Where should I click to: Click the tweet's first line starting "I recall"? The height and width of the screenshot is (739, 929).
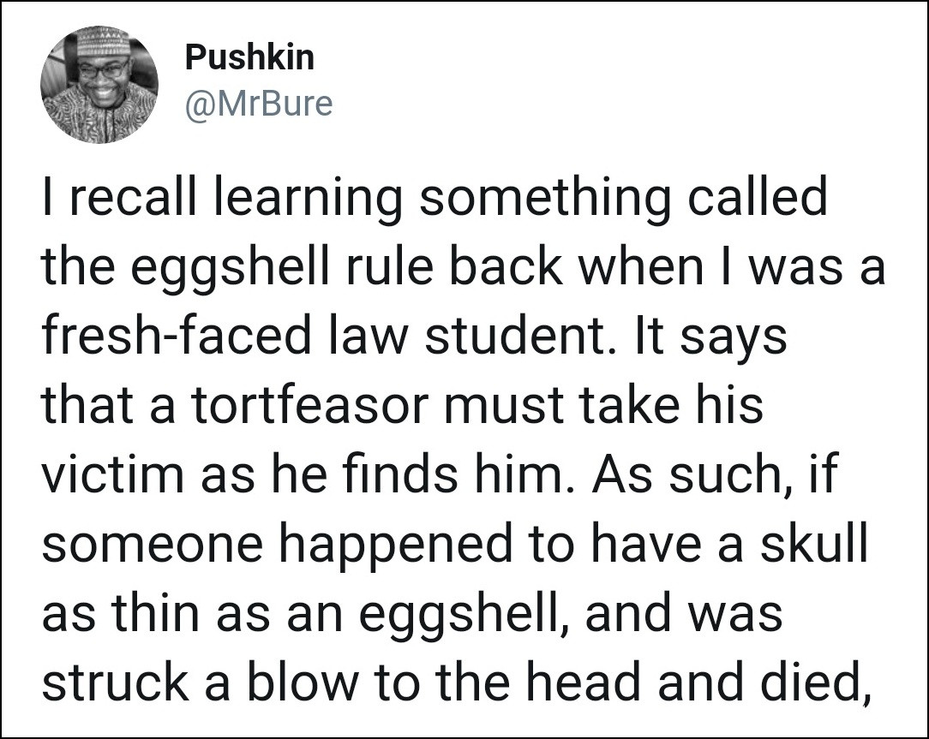tap(435, 199)
